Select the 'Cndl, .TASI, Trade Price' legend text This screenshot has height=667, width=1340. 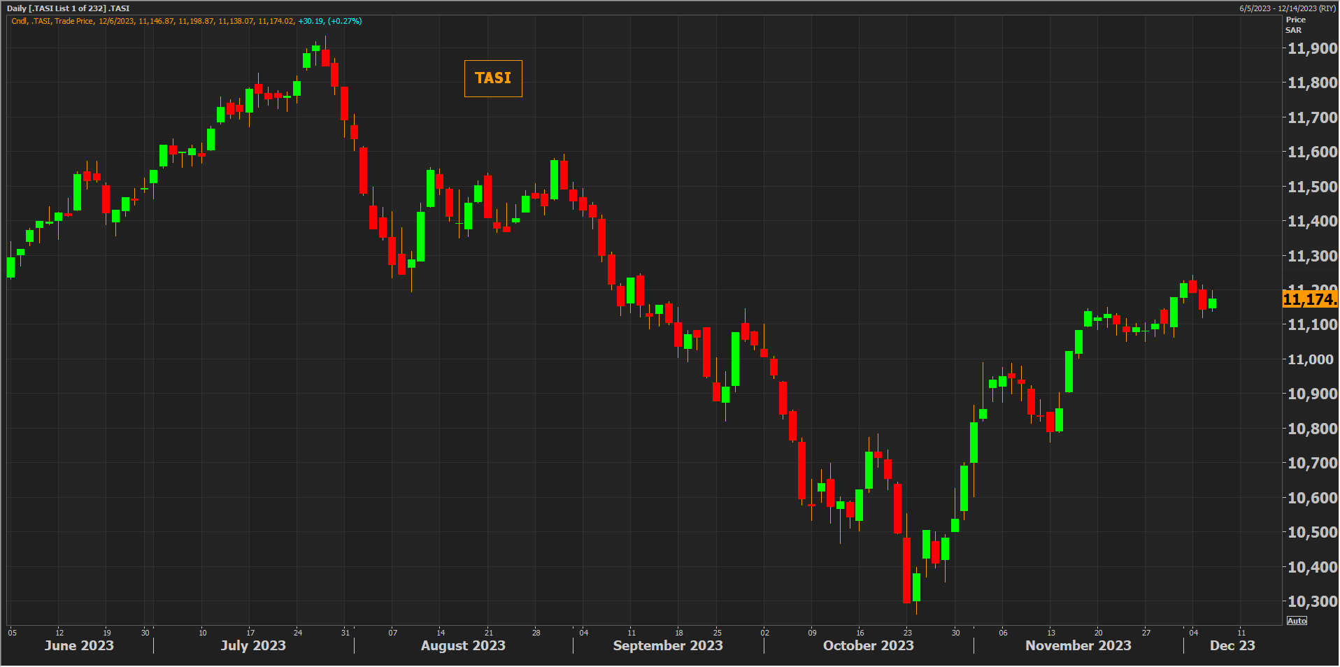coord(52,21)
